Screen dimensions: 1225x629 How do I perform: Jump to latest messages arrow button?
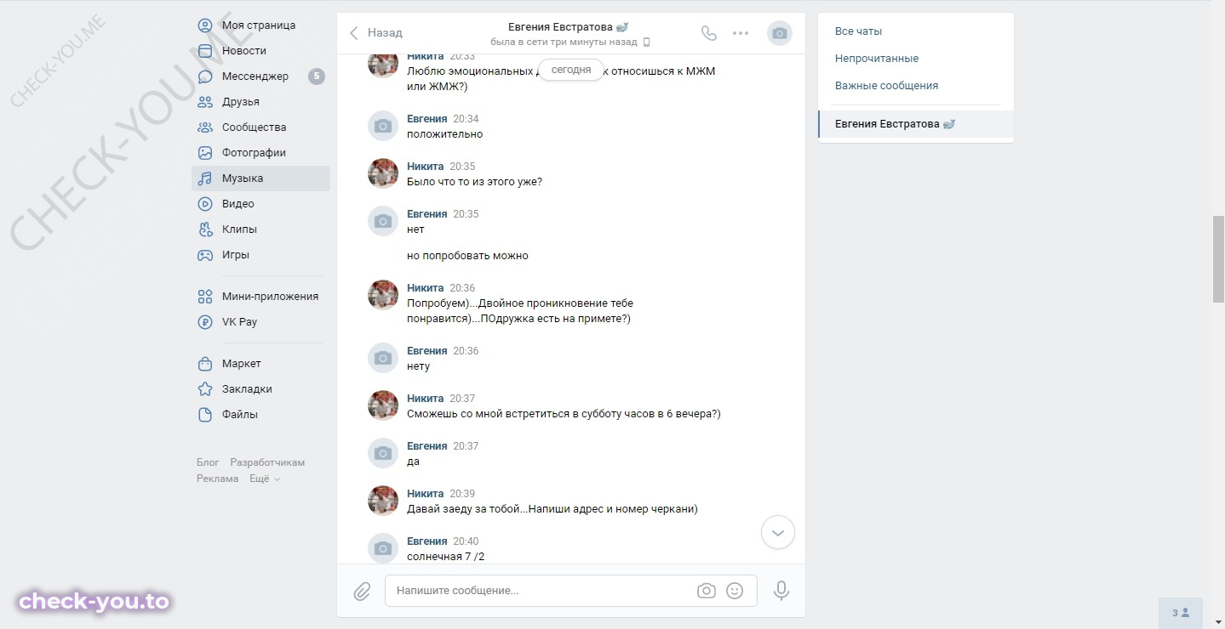point(778,533)
